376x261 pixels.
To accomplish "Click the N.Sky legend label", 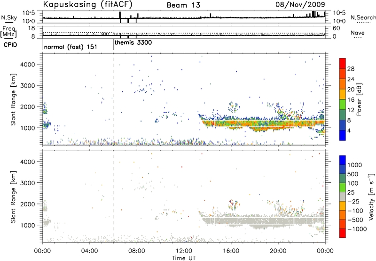I will click(x=9, y=17).
